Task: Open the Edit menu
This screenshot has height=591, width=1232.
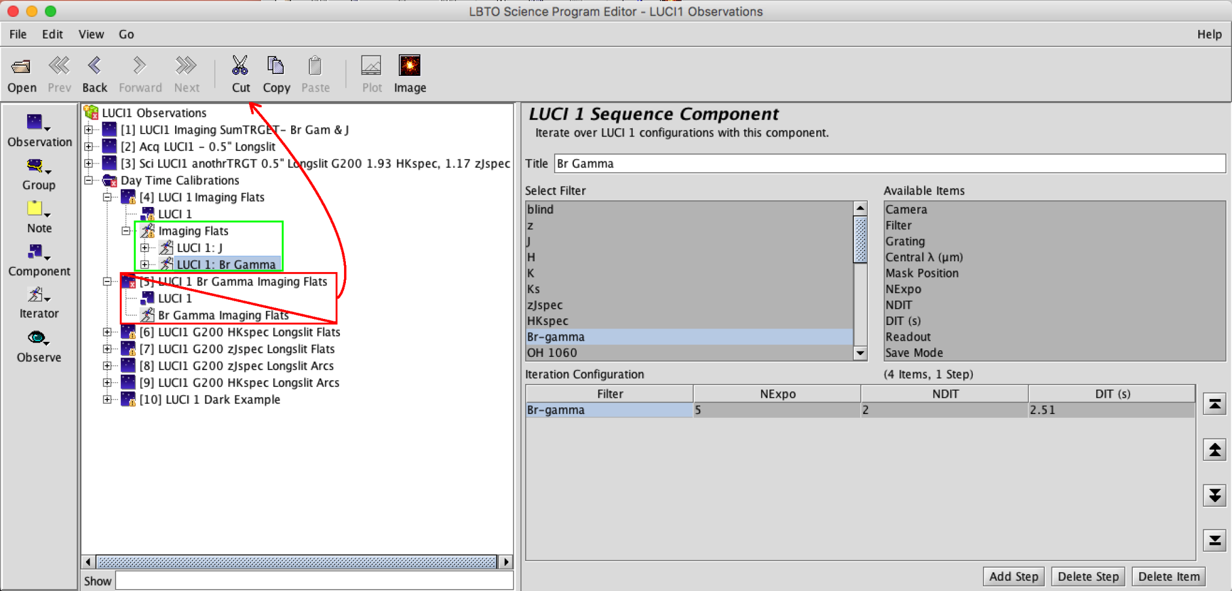Action: (x=52, y=34)
